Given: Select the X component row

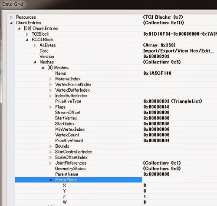Looking at the screenshot, I should point(64,186).
